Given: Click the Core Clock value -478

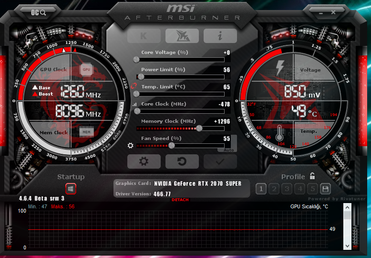Looking at the screenshot, I should (x=224, y=104).
